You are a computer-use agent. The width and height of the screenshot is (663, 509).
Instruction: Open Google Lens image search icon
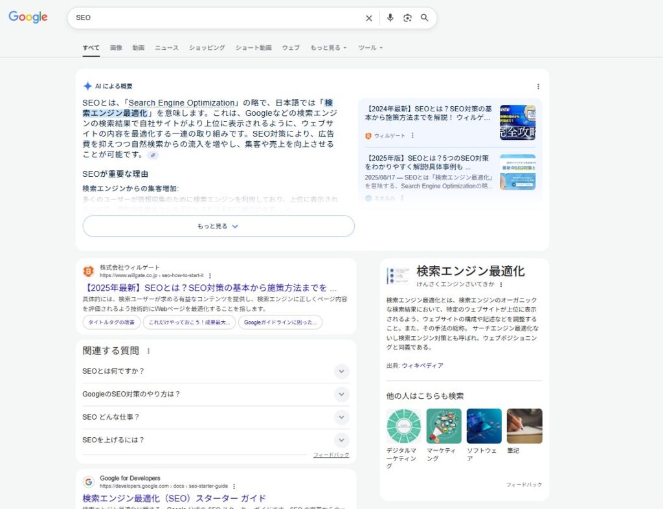pyautogui.click(x=407, y=18)
